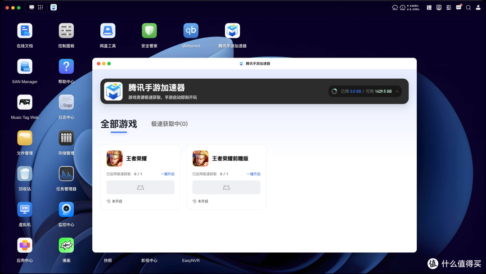Click the 王者荣耀 game thumbnail
This screenshot has height=274, width=486.
115,158
